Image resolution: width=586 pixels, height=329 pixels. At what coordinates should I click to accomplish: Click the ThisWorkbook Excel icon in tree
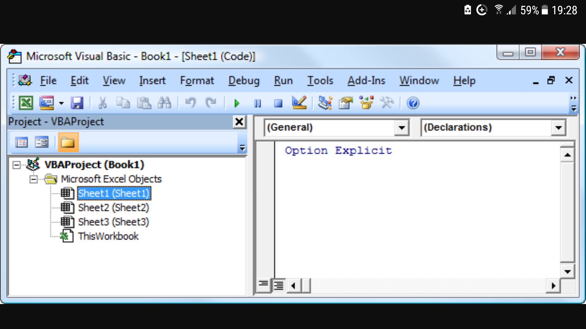click(x=67, y=236)
